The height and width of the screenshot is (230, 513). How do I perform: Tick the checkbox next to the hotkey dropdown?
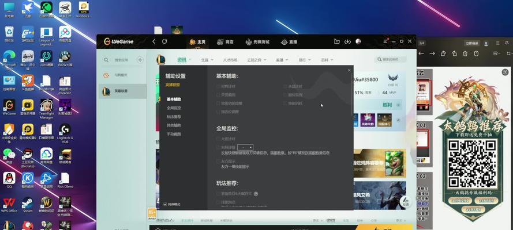(218, 147)
